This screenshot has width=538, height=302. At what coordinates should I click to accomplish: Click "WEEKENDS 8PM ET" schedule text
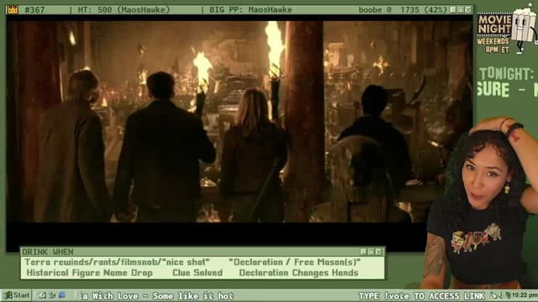click(493, 45)
